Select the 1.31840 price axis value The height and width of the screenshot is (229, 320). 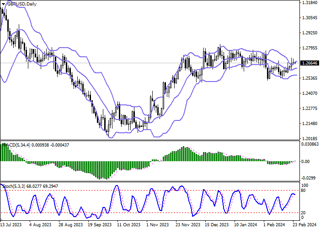pyautogui.click(x=310, y=3)
